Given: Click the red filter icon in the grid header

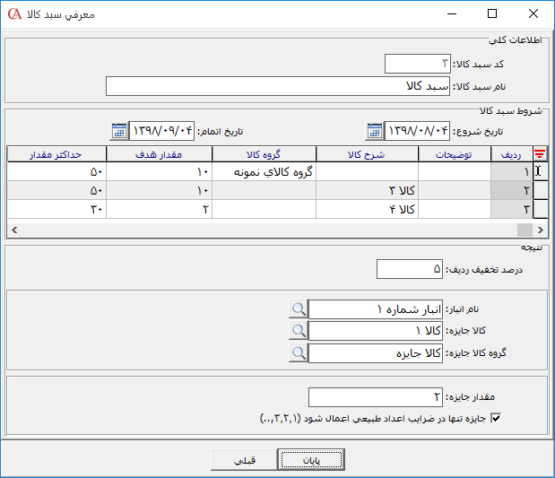Looking at the screenshot, I should tap(540, 154).
